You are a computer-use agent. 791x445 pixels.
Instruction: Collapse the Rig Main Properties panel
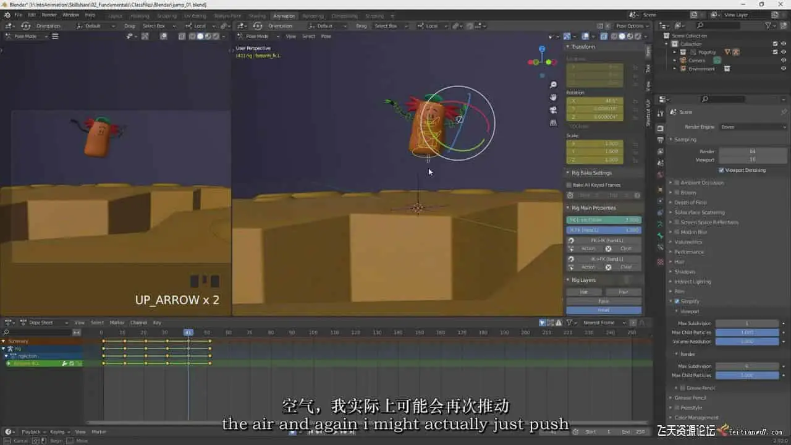[568, 208]
